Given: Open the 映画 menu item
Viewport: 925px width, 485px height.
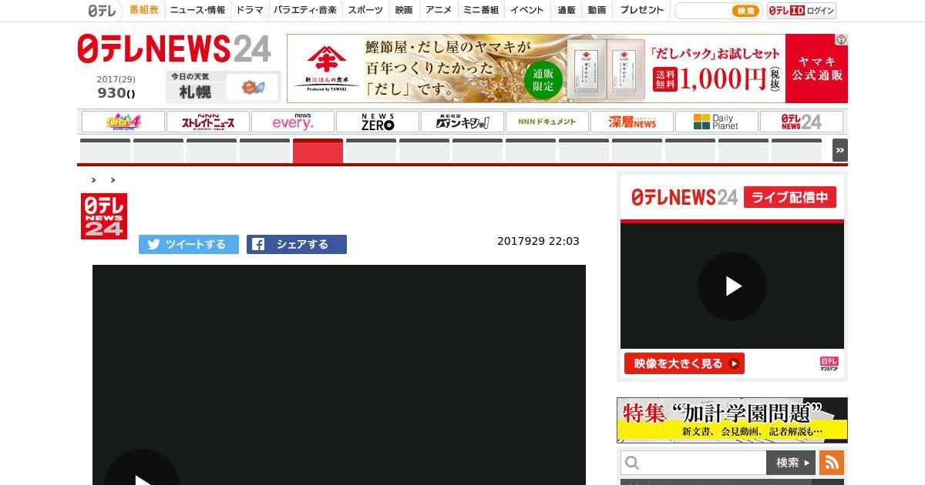Looking at the screenshot, I should pos(404,11).
